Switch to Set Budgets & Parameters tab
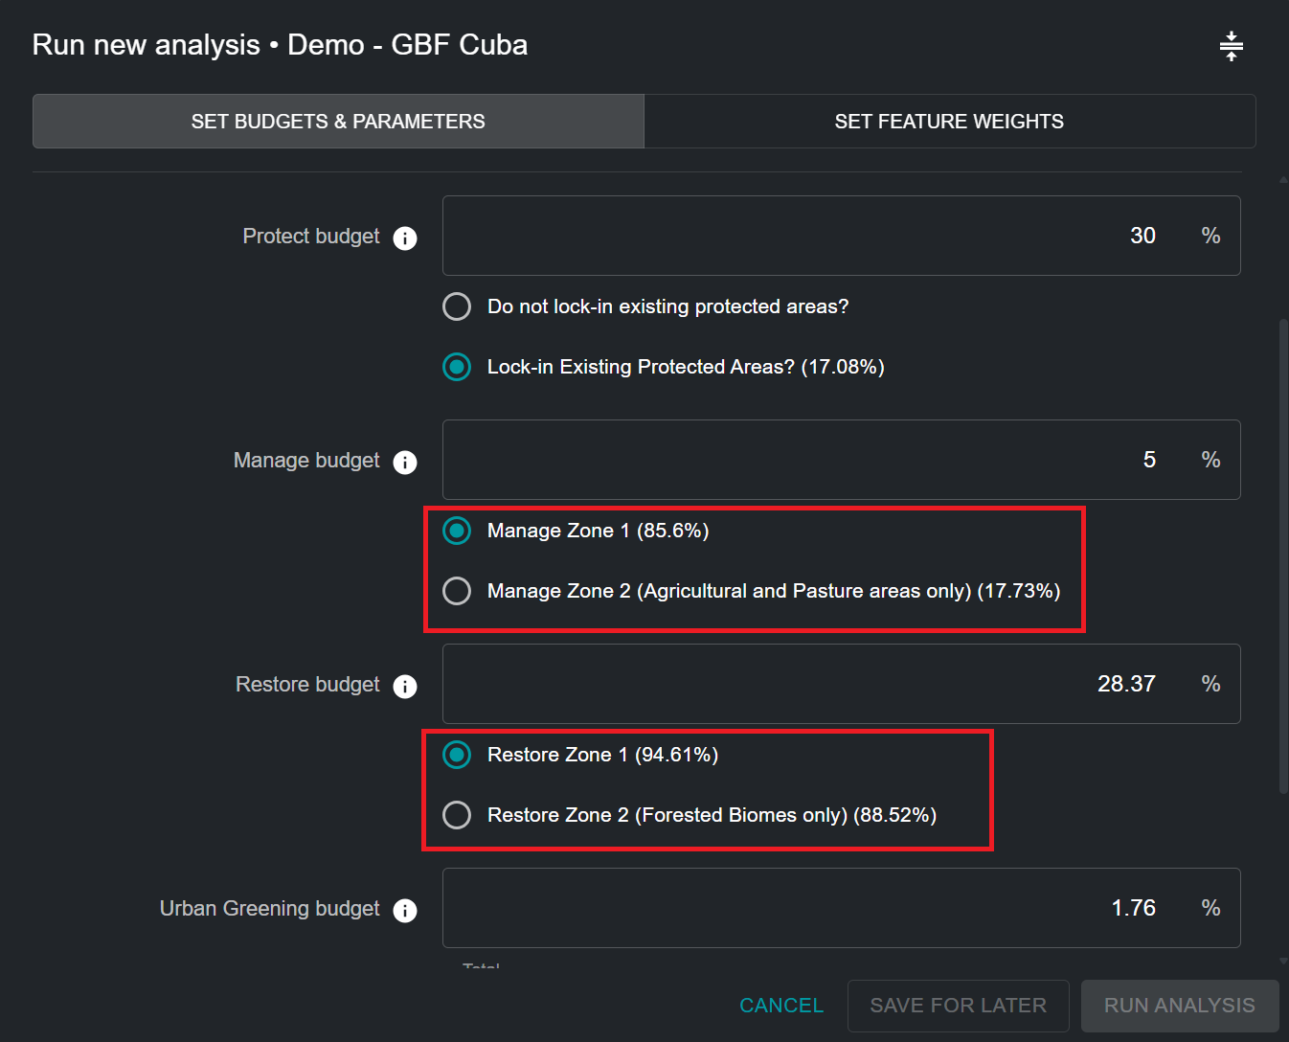1289x1042 pixels. click(338, 122)
